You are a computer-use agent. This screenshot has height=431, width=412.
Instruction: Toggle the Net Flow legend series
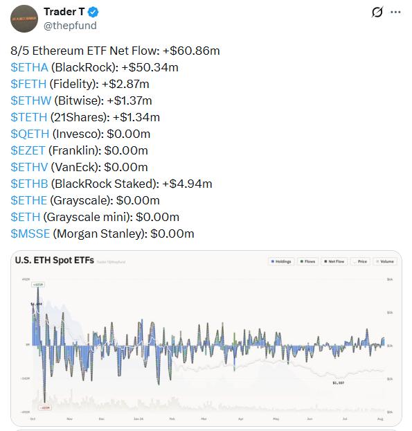(x=334, y=261)
